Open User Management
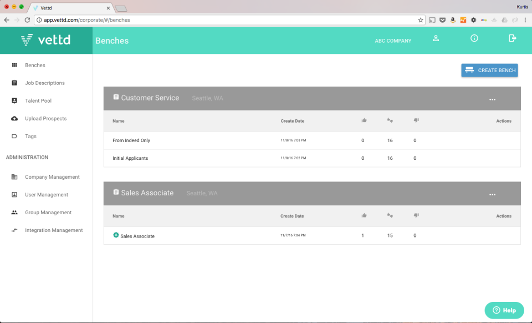 [47, 195]
